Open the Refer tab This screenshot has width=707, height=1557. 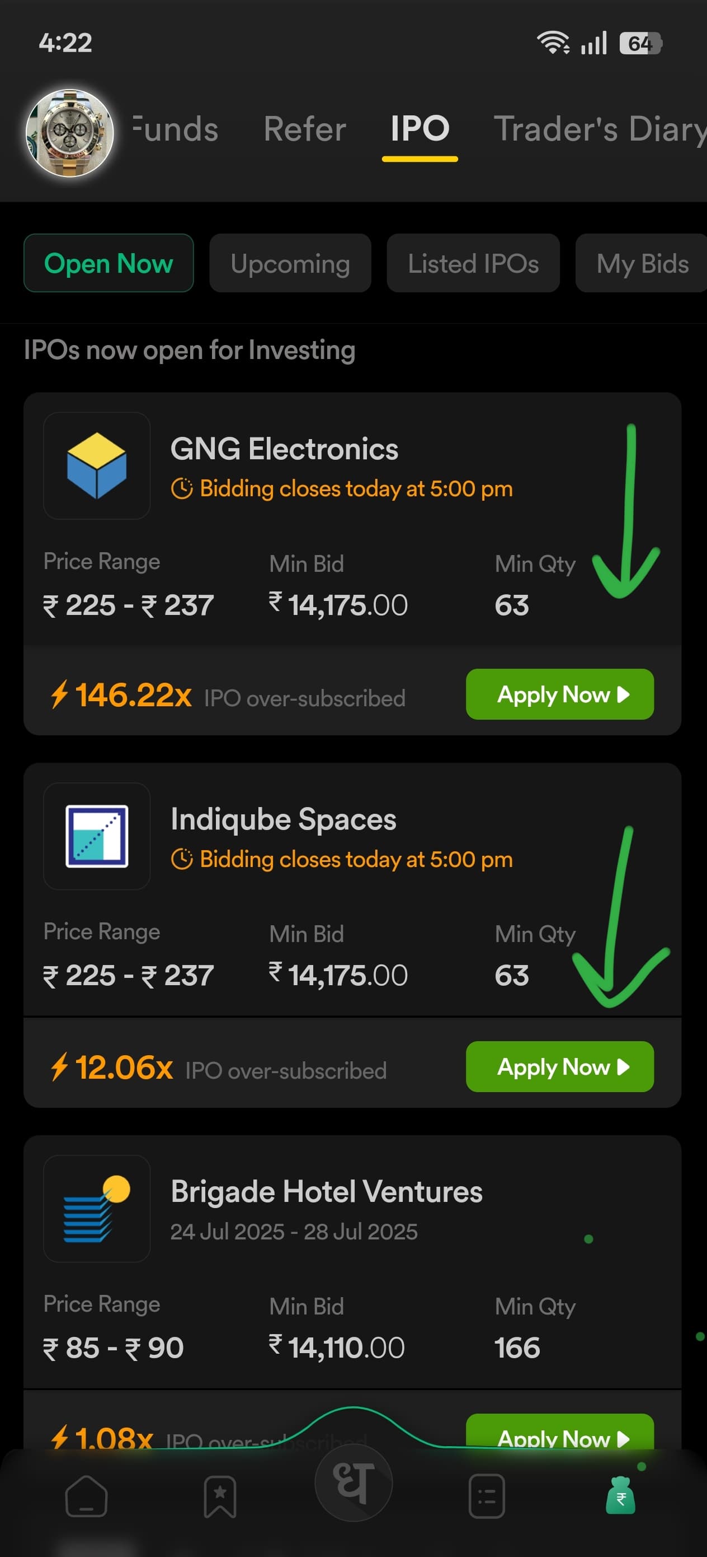click(x=305, y=129)
